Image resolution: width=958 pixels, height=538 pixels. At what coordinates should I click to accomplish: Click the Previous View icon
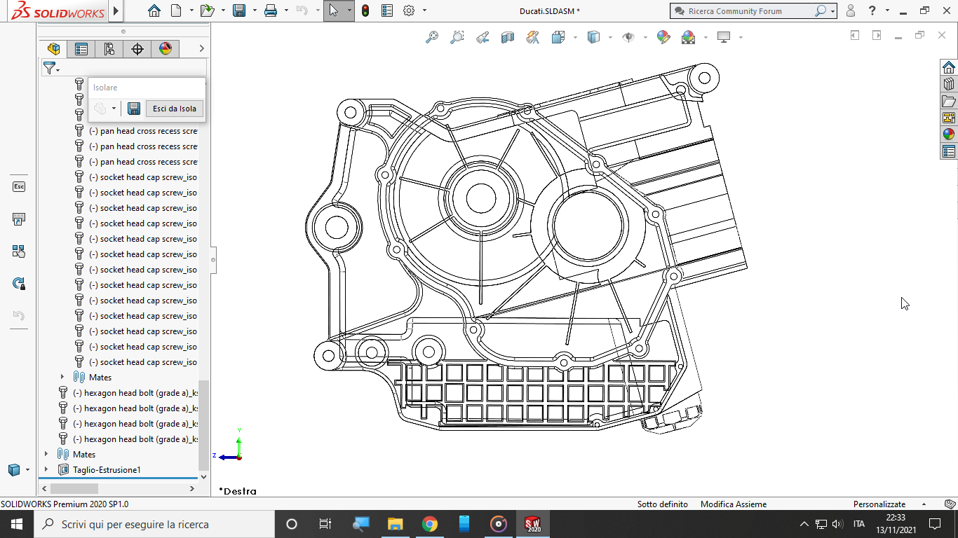click(482, 37)
